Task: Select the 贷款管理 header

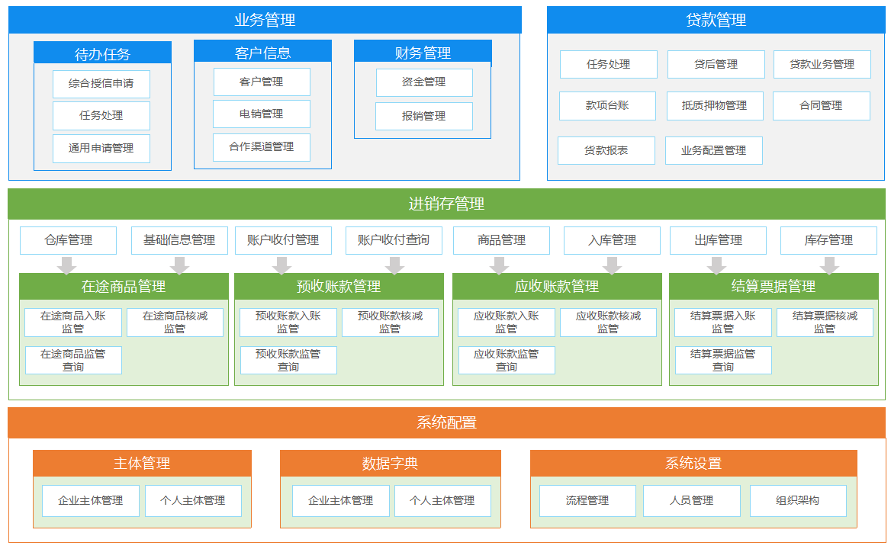Action: coord(716,20)
